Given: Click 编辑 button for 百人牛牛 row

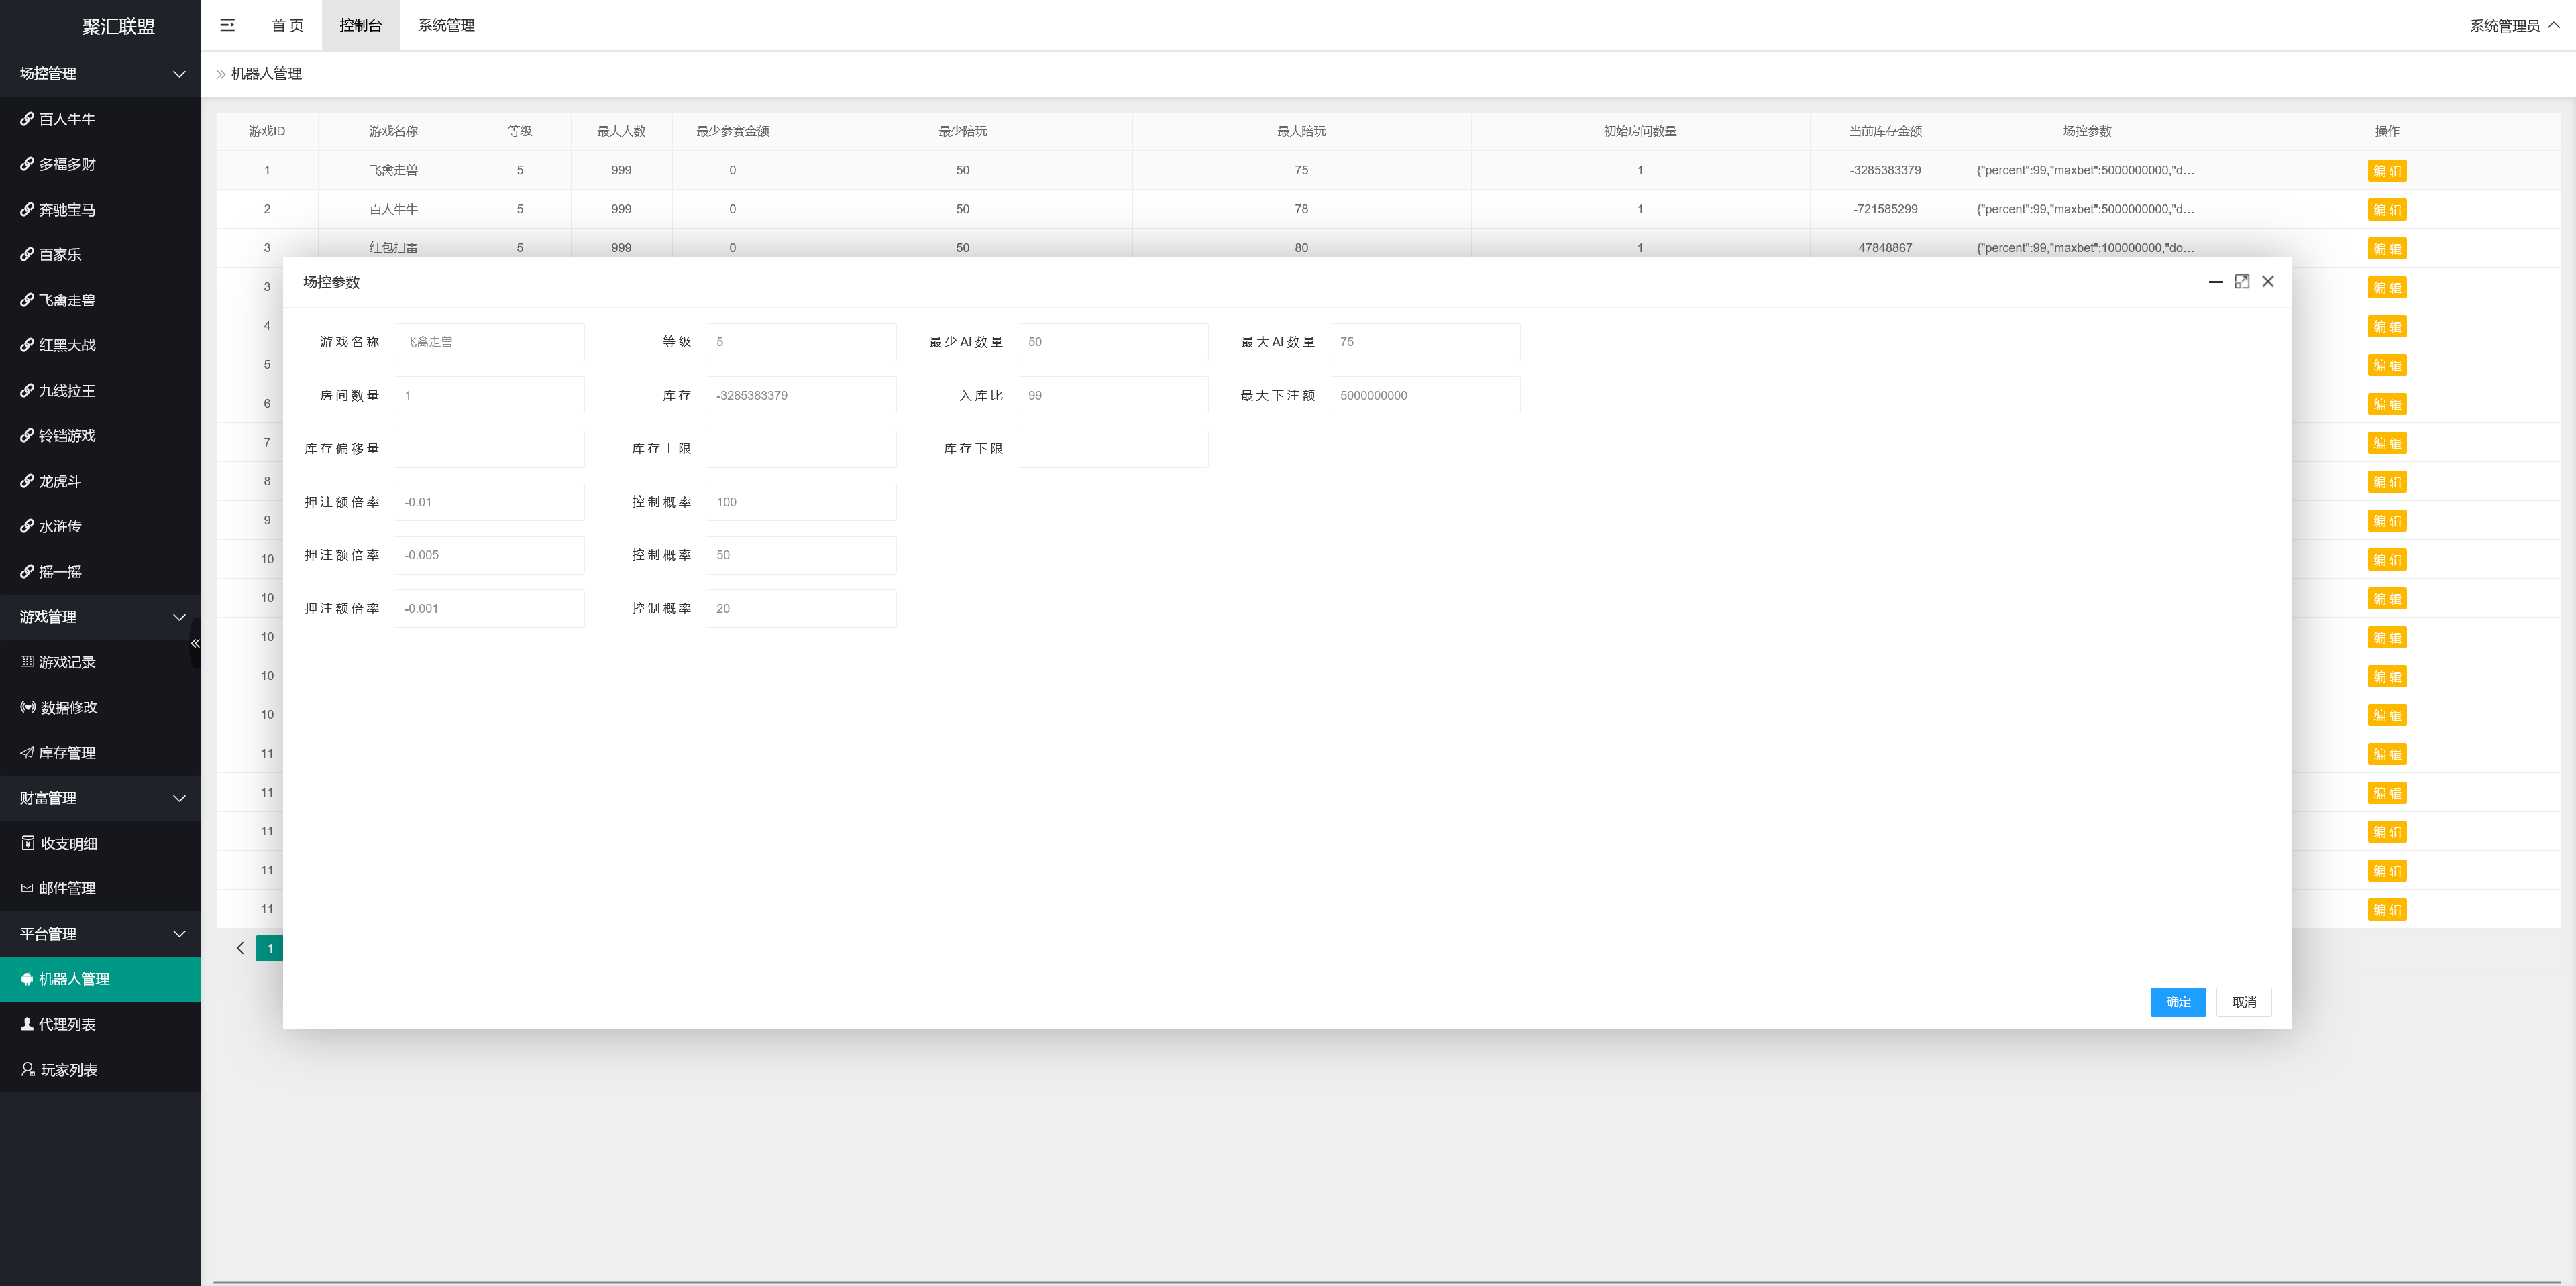Looking at the screenshot, I should click(2386, 210).
